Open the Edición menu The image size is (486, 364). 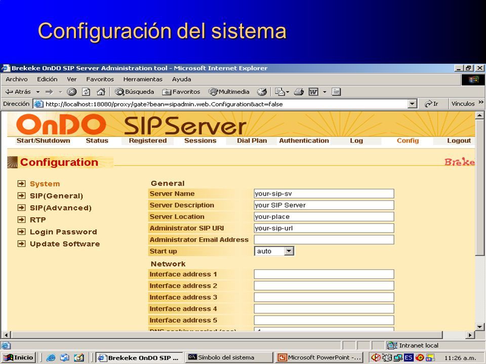[x=47, y=79]
